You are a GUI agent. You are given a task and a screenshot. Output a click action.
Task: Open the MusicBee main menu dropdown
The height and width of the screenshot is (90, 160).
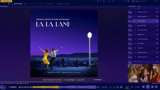tap(6, 1)
